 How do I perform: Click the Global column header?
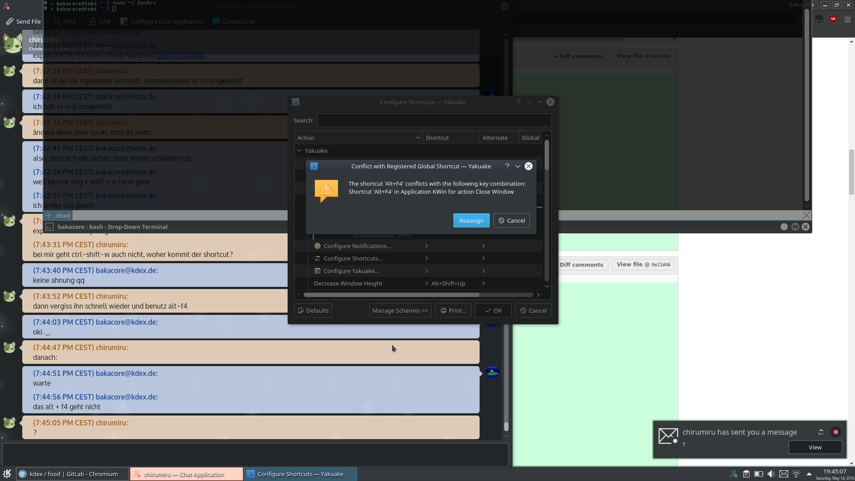[530, 138]
